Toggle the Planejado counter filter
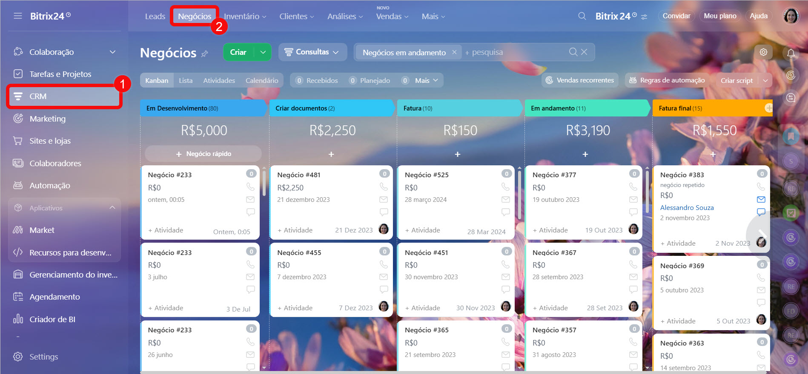Screen dimensions: 808x374 coord(370,80)
